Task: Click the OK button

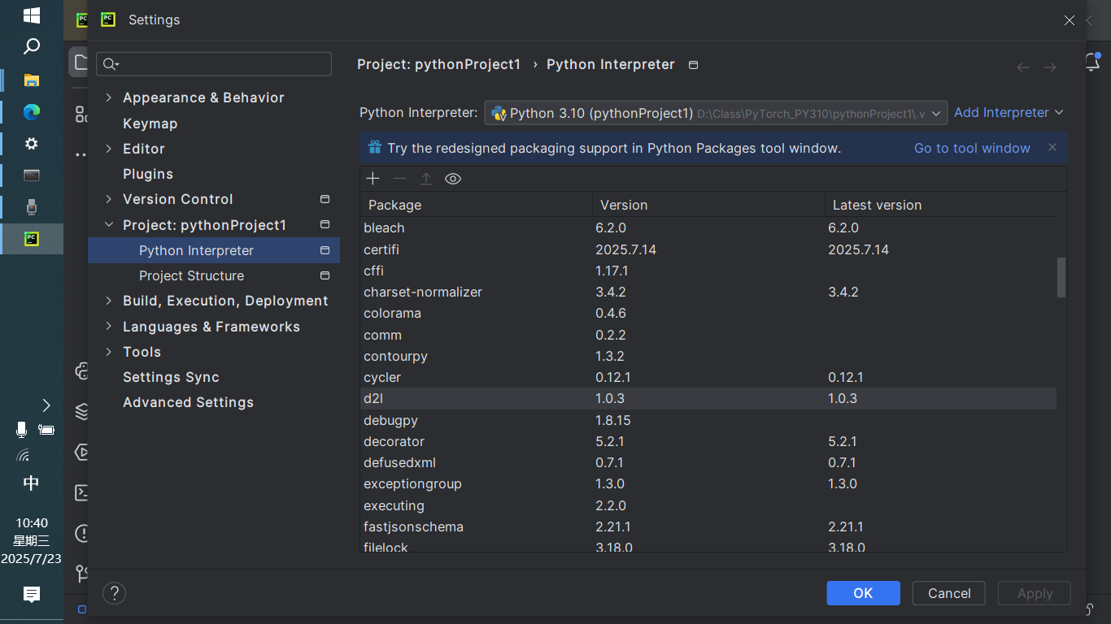Action: 863,593
